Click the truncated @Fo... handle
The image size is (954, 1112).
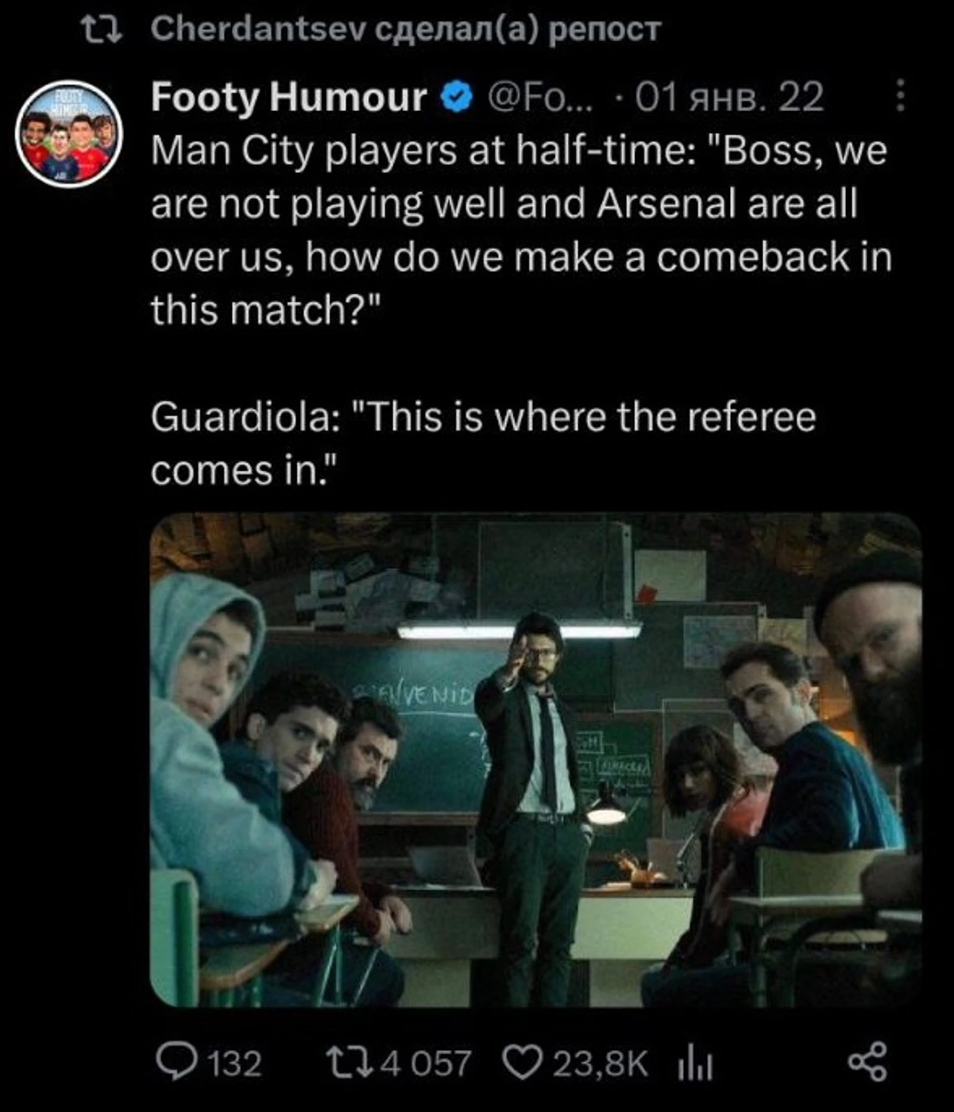tap(538, 98)
